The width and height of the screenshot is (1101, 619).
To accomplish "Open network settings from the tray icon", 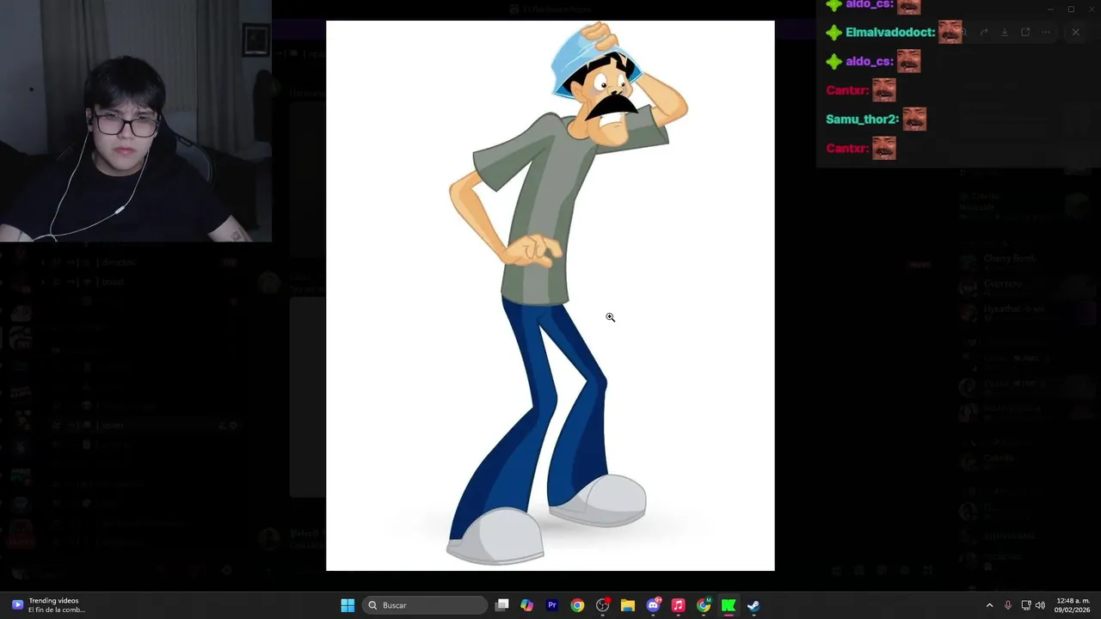I will [x=1026, y=605].
